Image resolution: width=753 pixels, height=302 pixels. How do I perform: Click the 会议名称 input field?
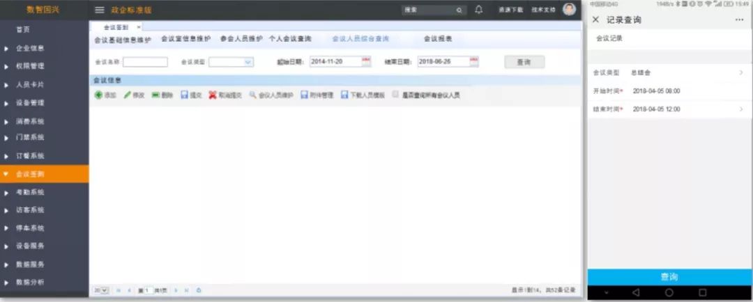tap(145, 62)
